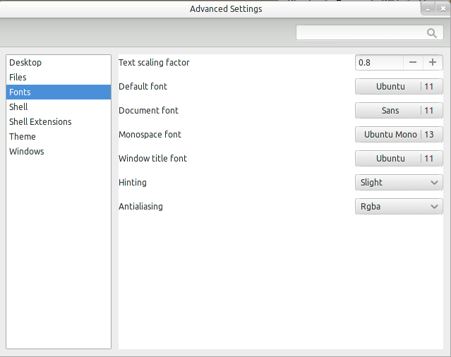Close the Advanced Settings window

(443, 9)
